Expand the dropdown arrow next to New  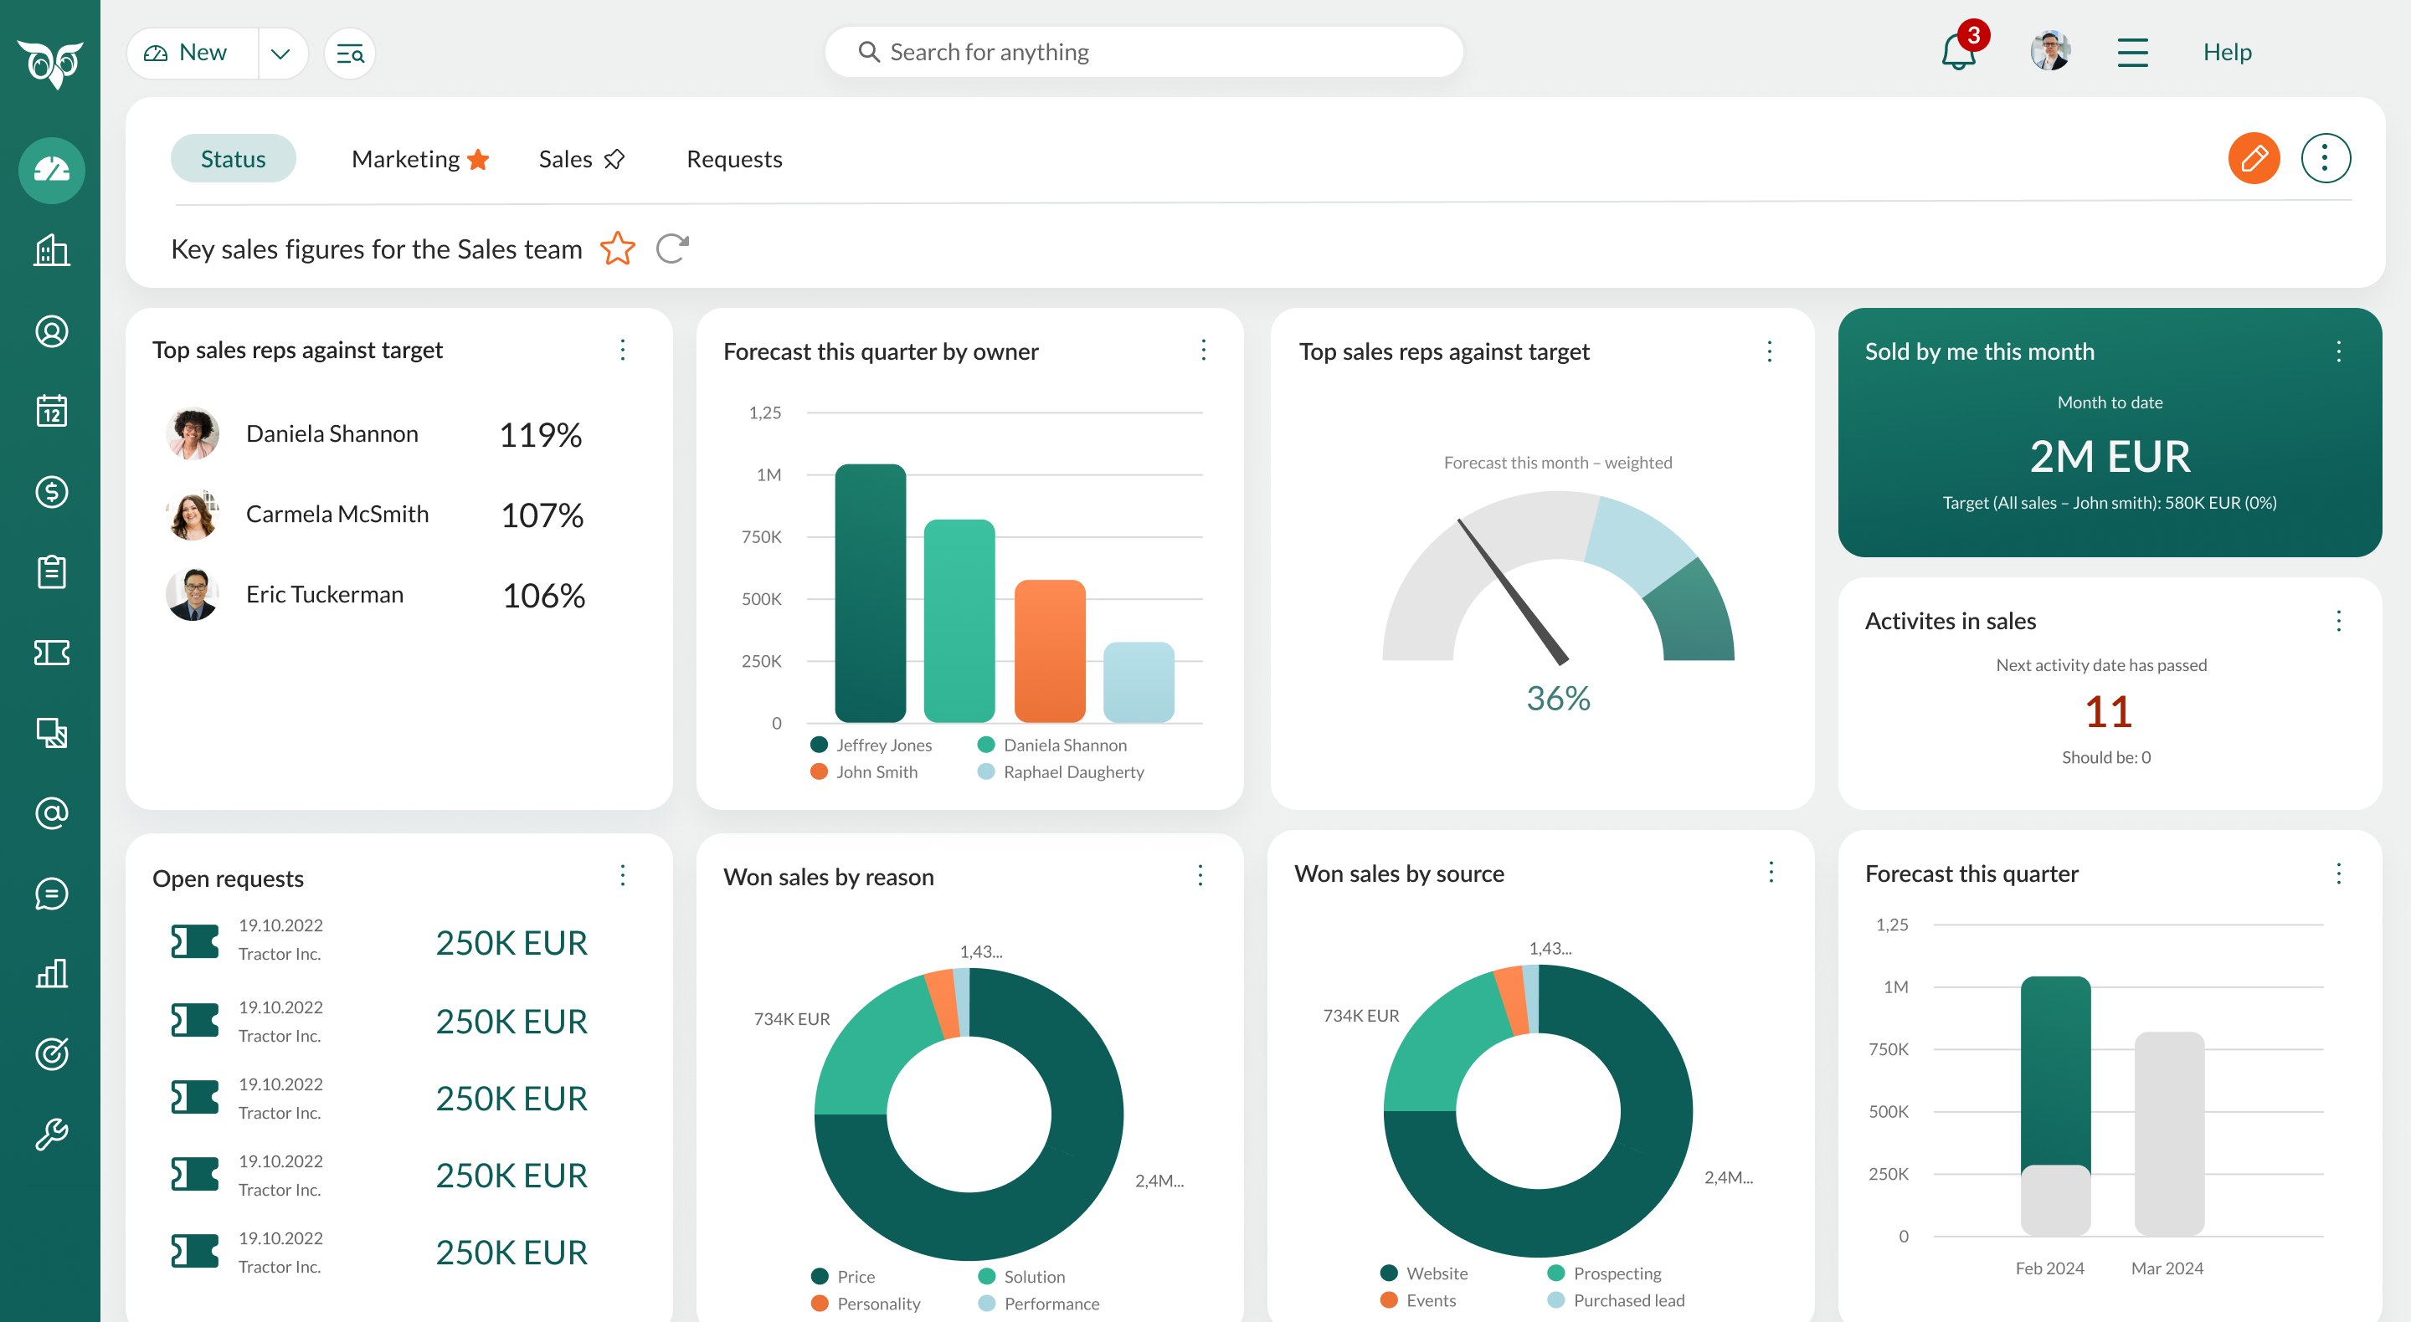280,54
